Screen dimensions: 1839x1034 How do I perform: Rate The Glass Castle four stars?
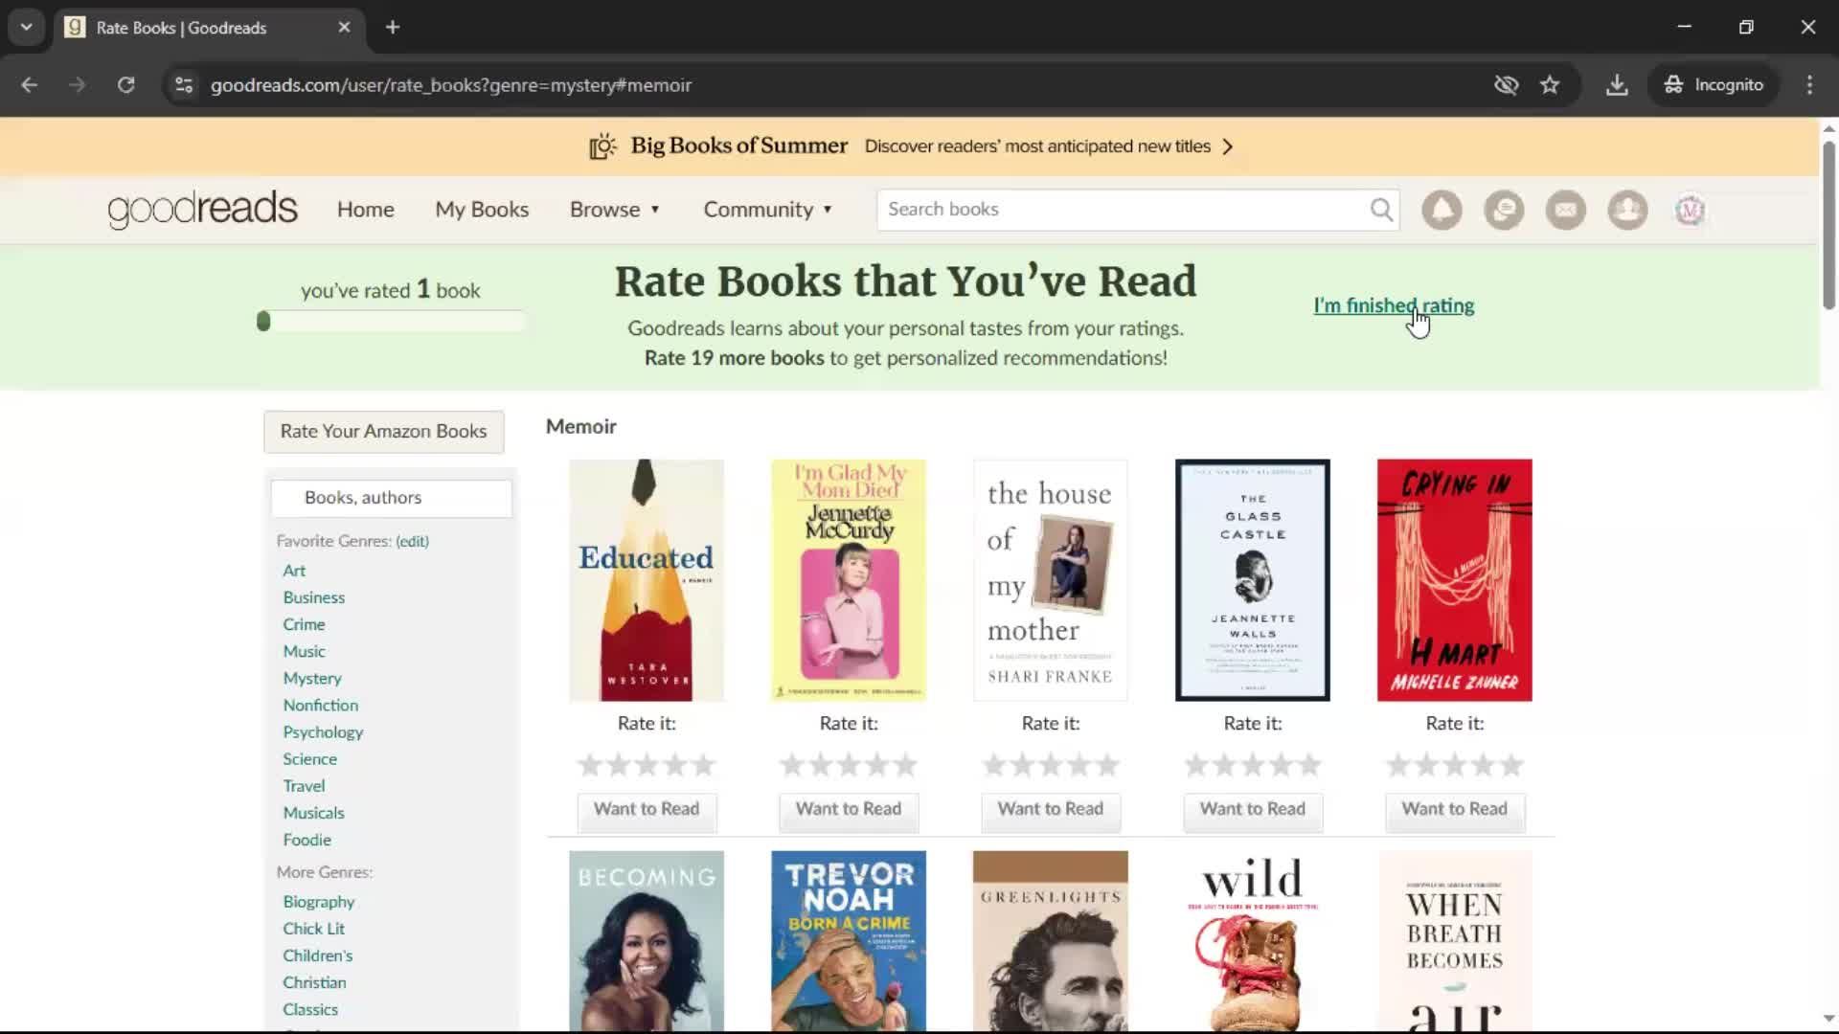(1281, 765)
